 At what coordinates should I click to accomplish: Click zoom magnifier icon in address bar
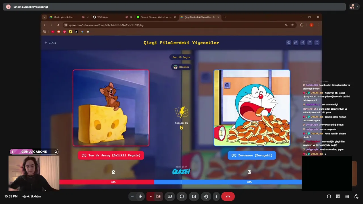(286, 25)
